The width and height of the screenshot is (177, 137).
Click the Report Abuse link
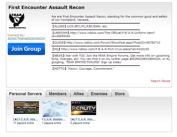click(x=160, y=81)
